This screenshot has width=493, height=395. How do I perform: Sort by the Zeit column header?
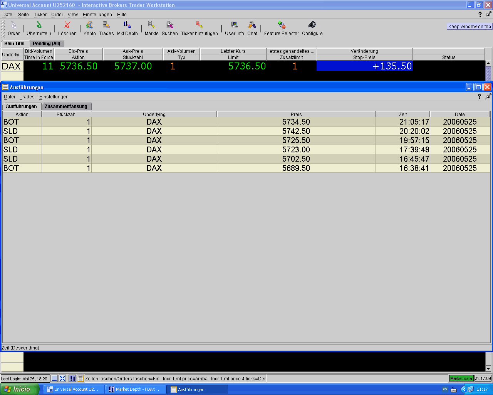point(403,114)
